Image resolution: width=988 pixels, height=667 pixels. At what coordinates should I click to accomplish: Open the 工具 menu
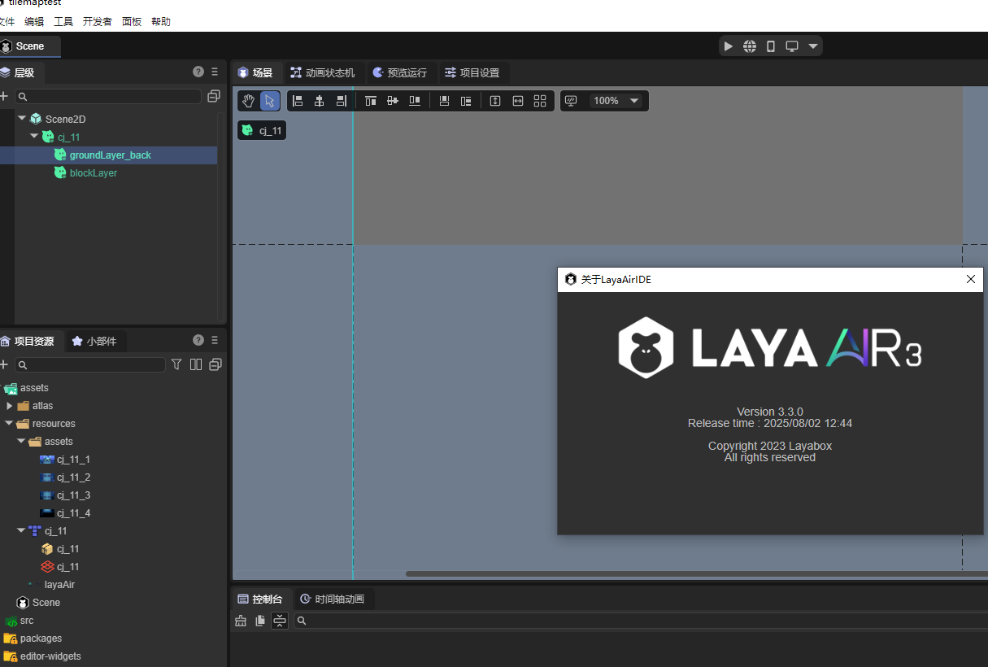63,22
